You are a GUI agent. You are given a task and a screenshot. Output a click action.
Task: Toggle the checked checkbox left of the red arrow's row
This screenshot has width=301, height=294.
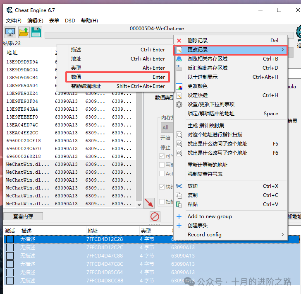[162, 187]
